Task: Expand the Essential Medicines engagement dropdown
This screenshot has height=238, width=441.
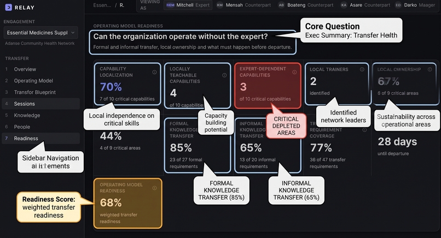Action: coord(41,33)
